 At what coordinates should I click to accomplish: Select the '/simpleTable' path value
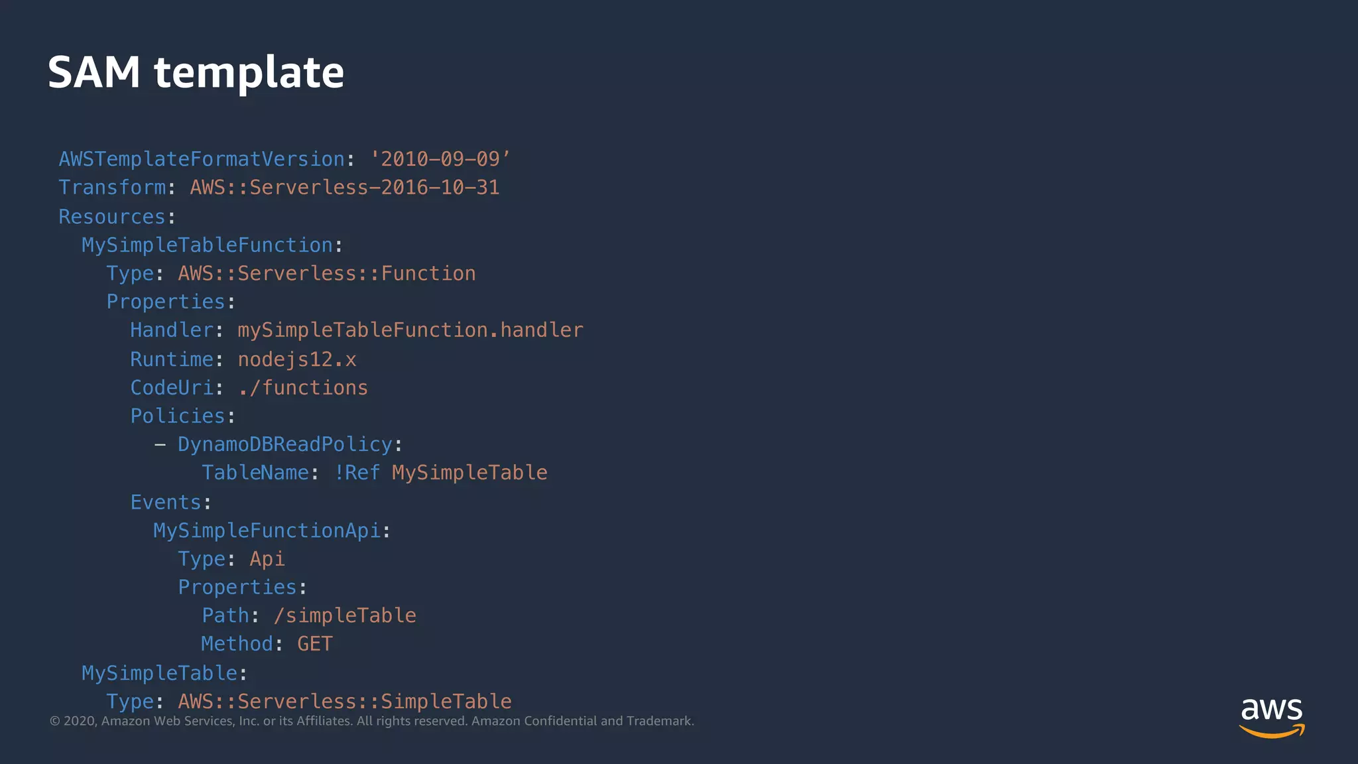[345, 616]
